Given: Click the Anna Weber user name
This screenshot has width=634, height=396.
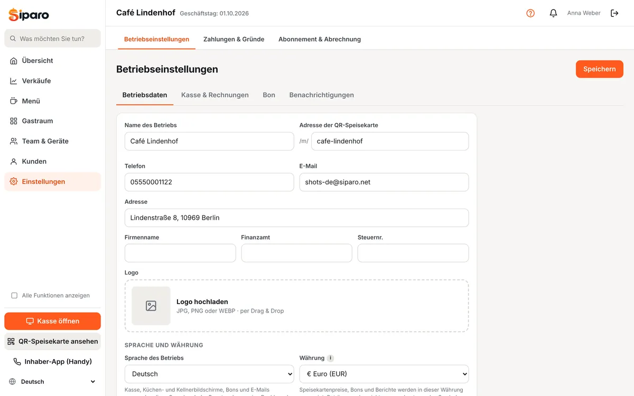Looking at the screenshot, I should pos(584,13).
